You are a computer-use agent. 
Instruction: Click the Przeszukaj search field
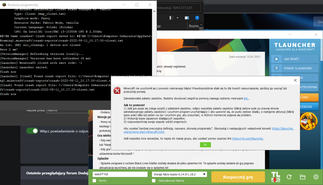(178, 8)
